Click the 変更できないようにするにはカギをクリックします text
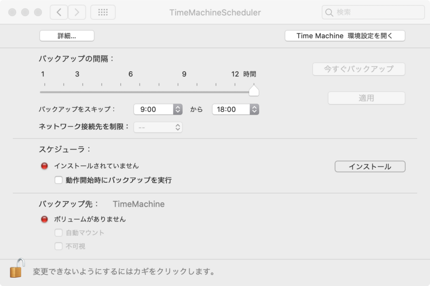Viewport: 430px width, 286px height. pyautogui.click(x=124, y=272)
